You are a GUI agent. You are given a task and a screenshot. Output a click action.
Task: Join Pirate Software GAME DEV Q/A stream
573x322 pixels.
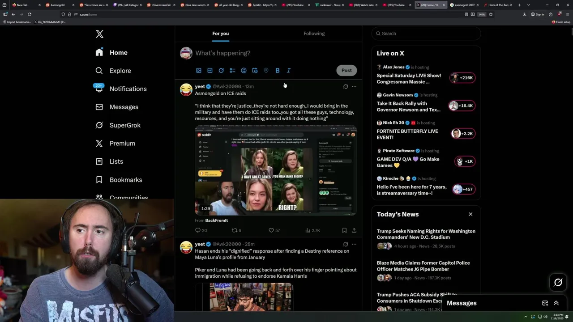(x=426, y=158)
